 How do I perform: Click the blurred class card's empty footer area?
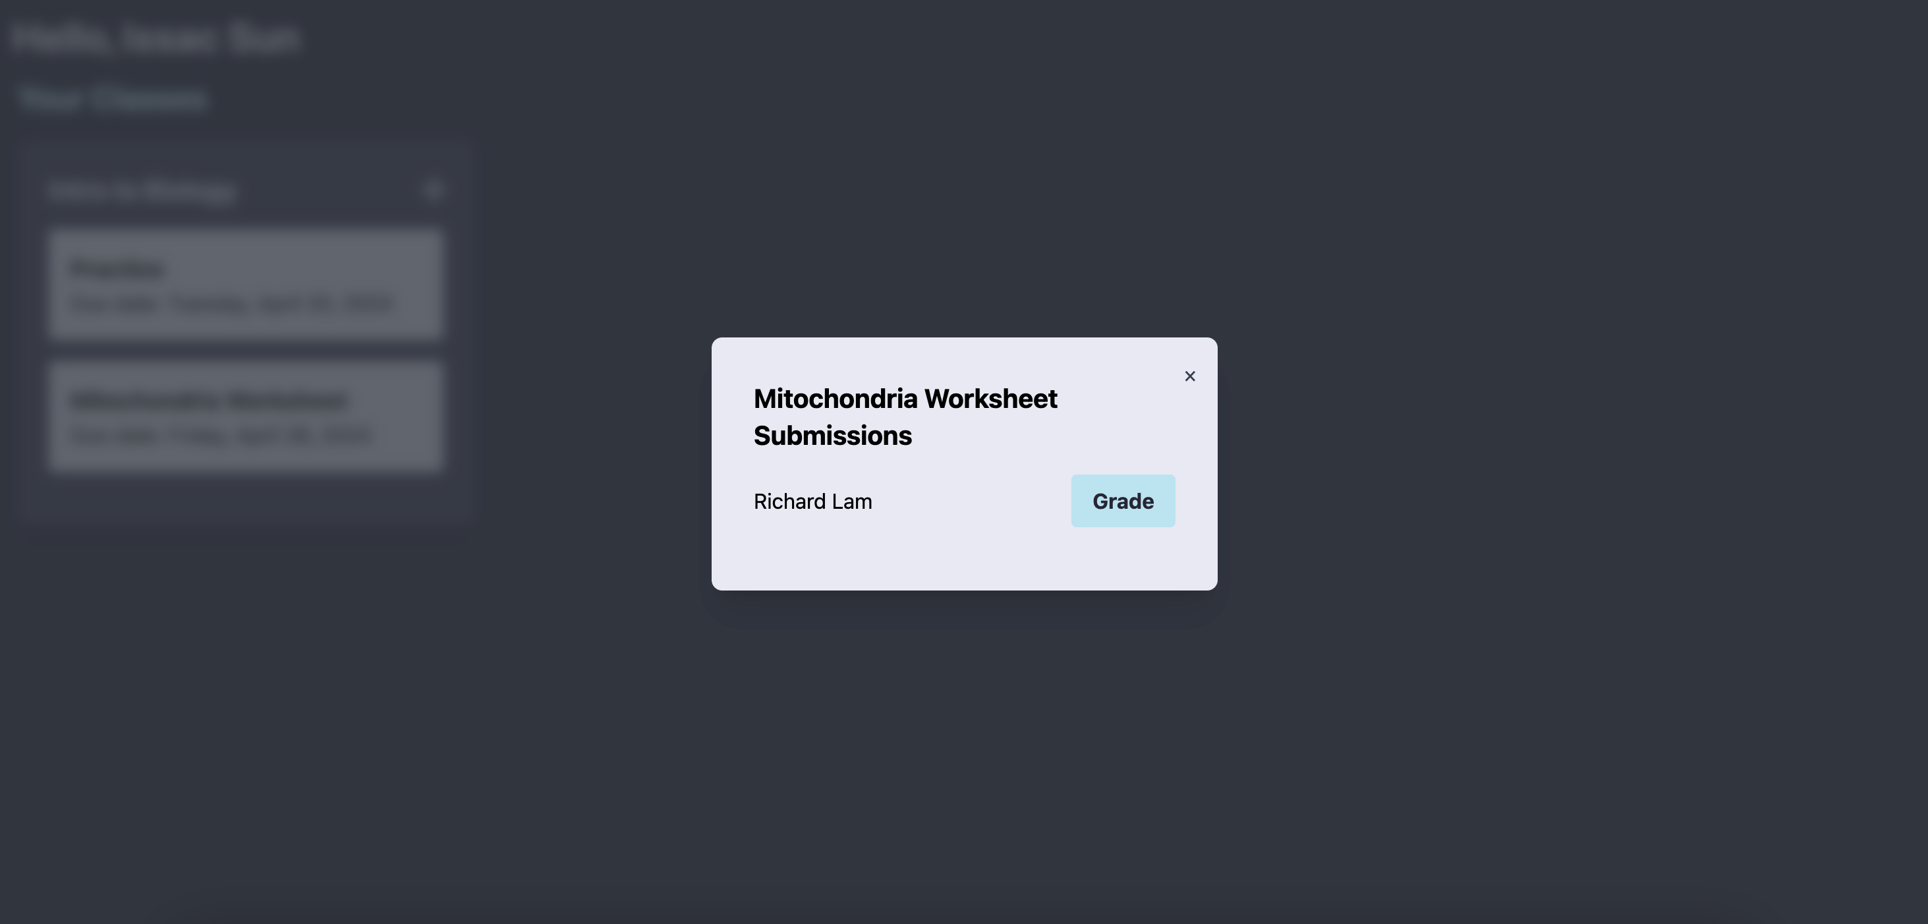246,496
